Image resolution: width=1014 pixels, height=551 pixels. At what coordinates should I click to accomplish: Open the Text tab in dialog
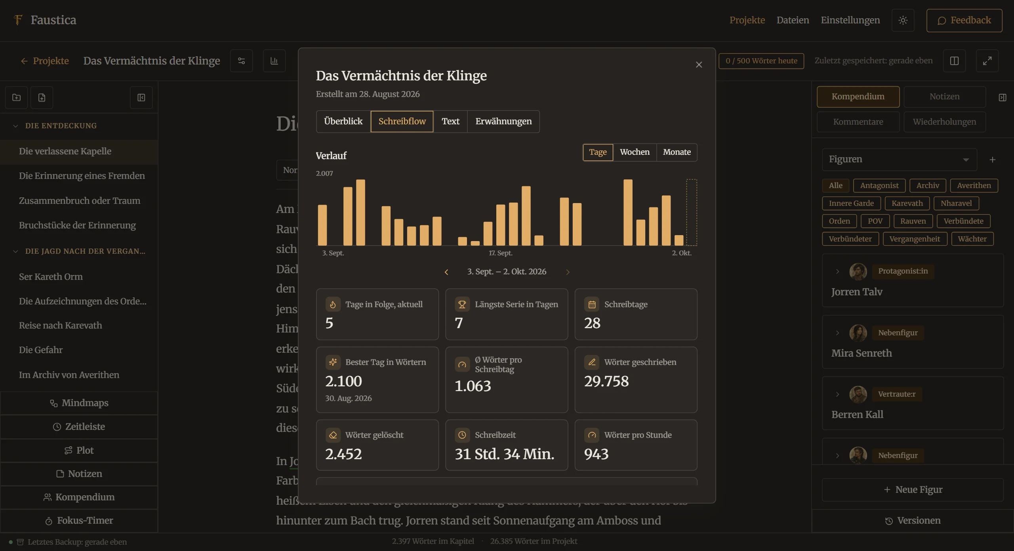pyautogui.click(x=450, y=122)
